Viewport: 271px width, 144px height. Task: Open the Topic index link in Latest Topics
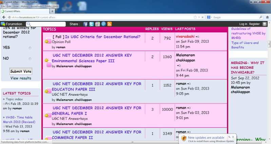(14, 99)
